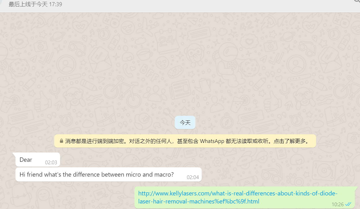Select the "Hi friend what's the difference" message
This screenshot has height=209, width=360.
pos(108,174)
